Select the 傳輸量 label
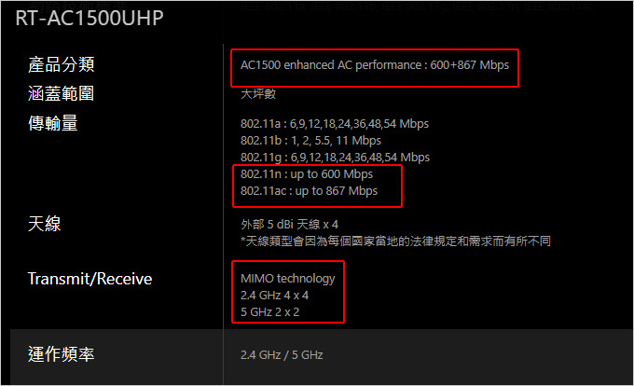The height and width of the screenshot is (386, 634). tap(52, 123)
